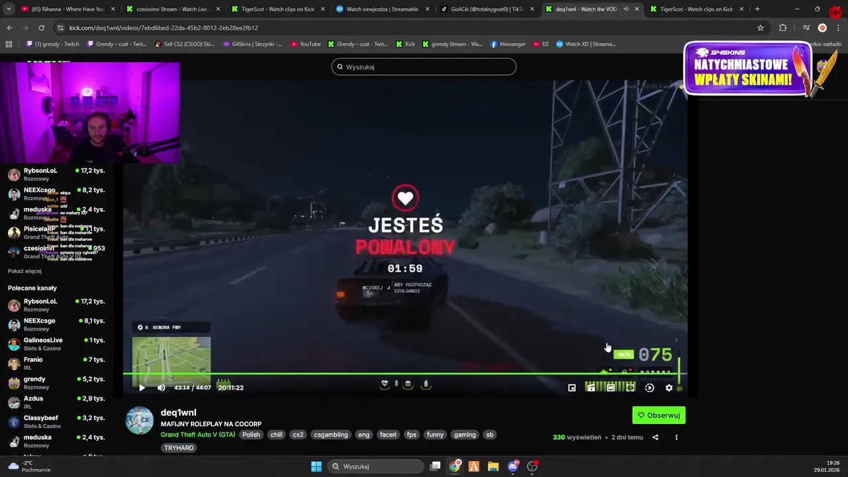
Task: Open the YouTube bookmark
Action: point(305,44)
